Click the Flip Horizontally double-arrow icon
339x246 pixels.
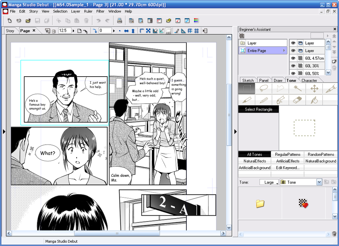[x=126, y=31]
